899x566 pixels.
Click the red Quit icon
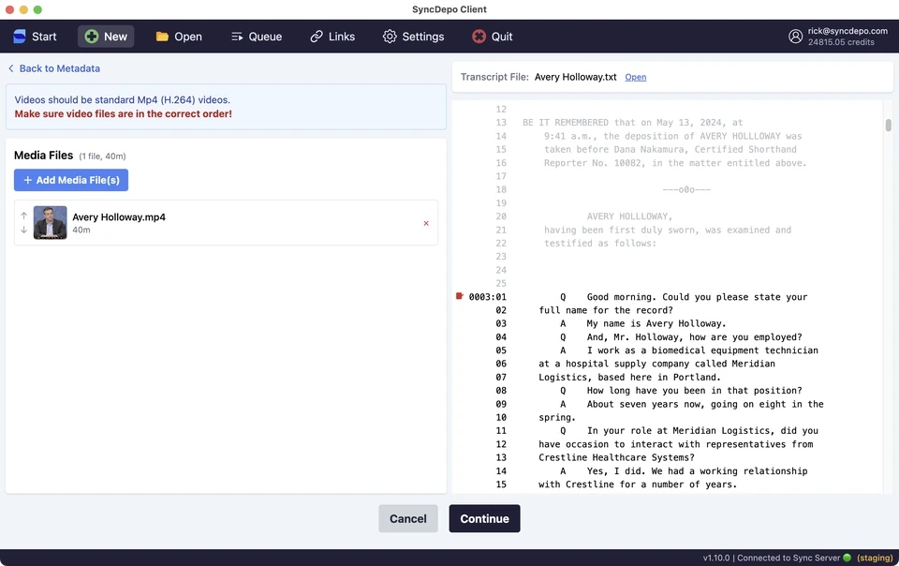pyautogui.click(x=479, y=37)
